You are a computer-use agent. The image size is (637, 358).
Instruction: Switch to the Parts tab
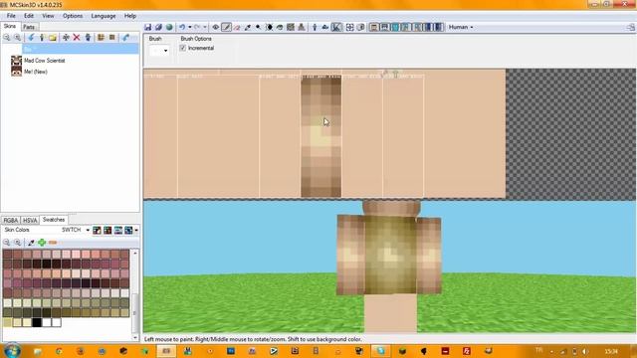click(29, 27)
